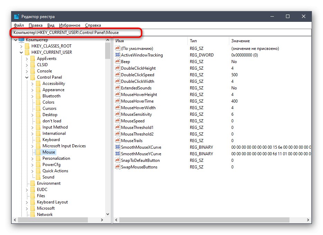The height and width of the screenshot is (235, 323).
Task: Expand the Accessibility node
Action: [x=33, y=84]
